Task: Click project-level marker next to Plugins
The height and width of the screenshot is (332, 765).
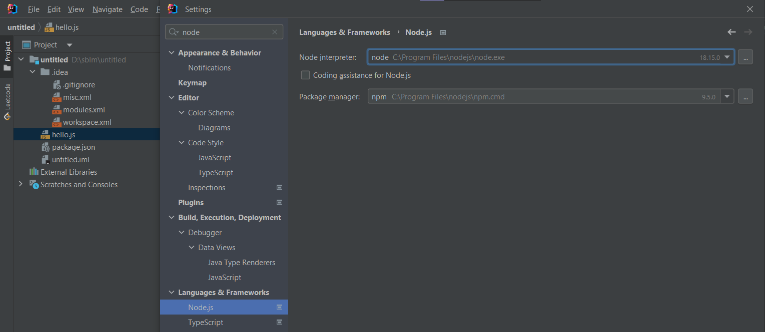Action: point(280,203)
